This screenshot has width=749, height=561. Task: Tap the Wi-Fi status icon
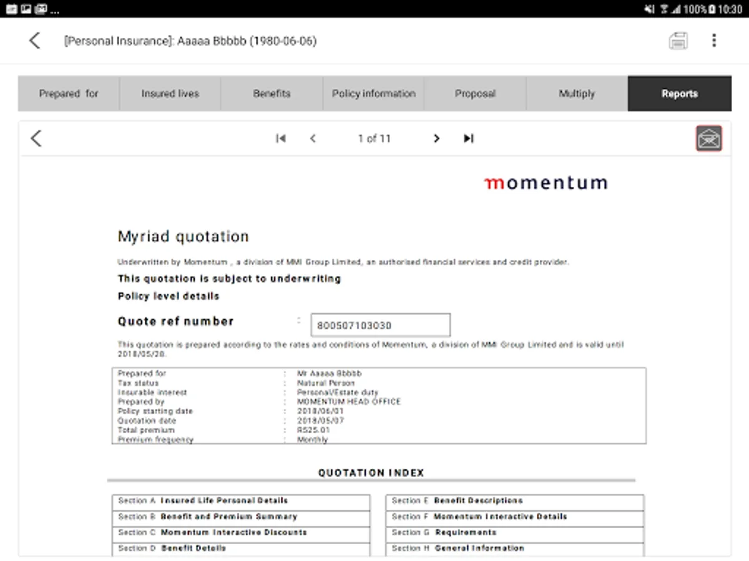pos(664,9)
